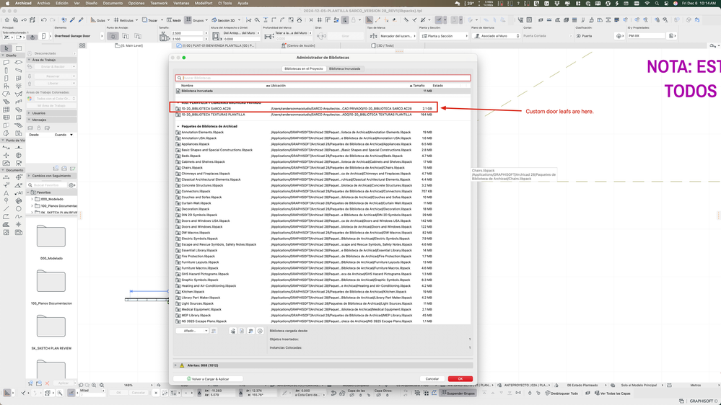Viewport: 721px width, 405px height.
Task: Click in the Buscar Bibliotecas search field
Action: [x=323, y=78]
